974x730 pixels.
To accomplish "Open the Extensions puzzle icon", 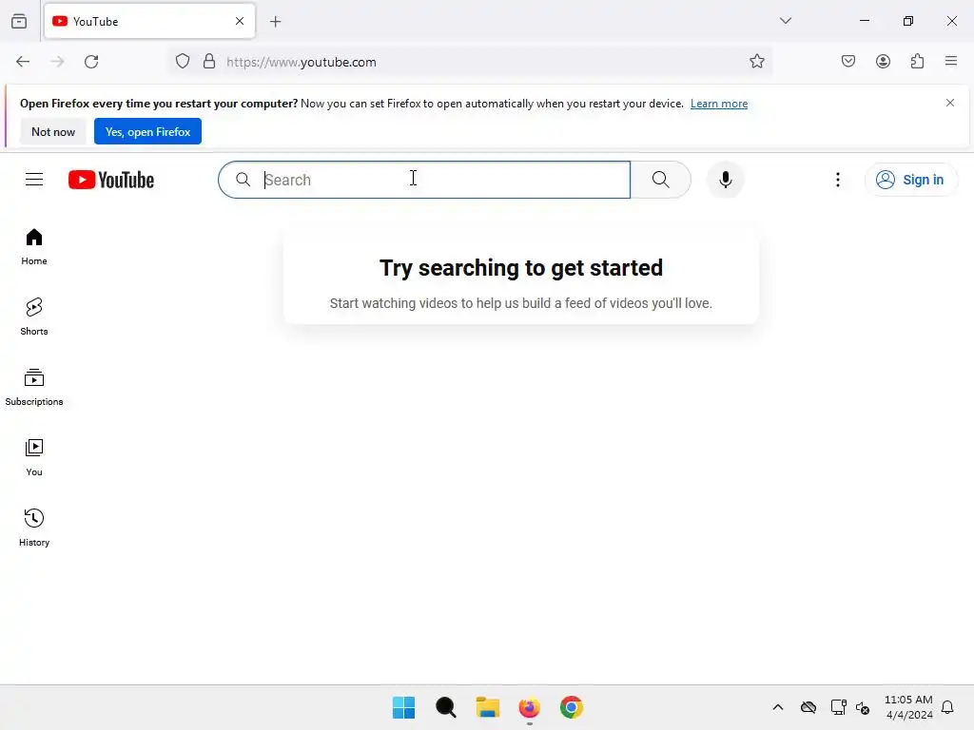I will click(x=917, y=62).
